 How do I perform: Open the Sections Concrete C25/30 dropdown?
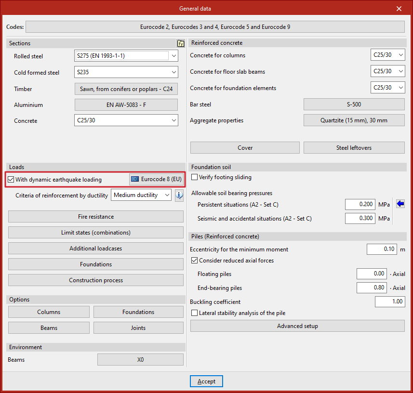tap(126, 120)
